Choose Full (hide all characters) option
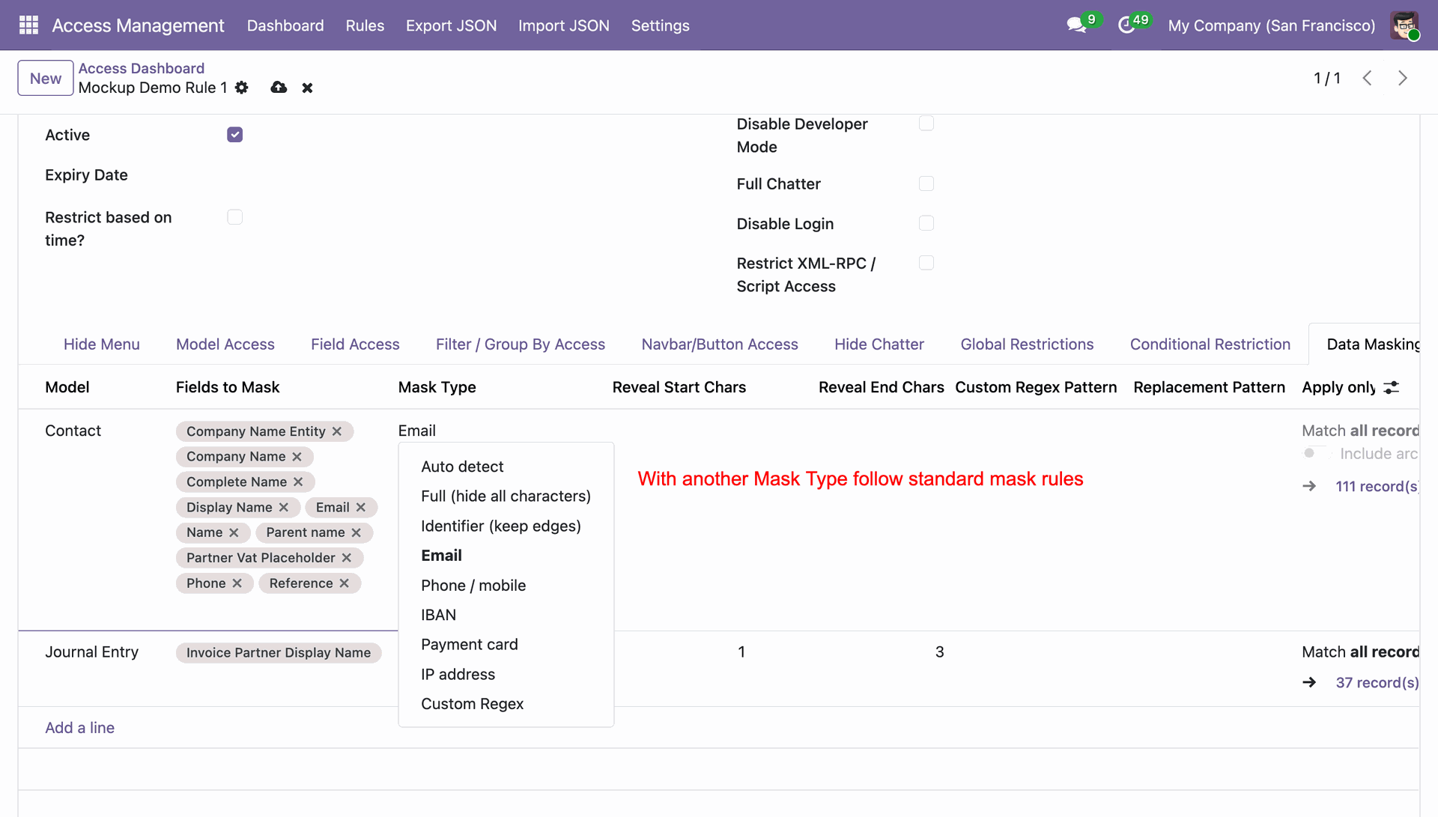Image resolution: width=1438 pixels, height=817 pixels. click(506, 496)
